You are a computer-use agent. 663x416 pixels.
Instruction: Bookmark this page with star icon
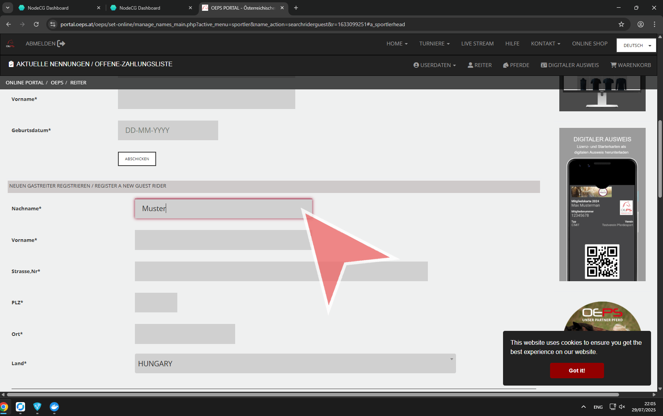(621, 24)
